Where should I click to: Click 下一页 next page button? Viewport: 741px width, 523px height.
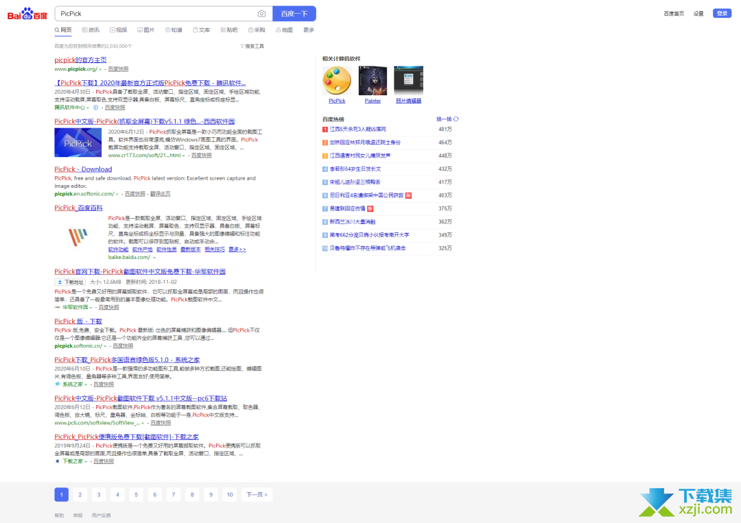[257, 495]
